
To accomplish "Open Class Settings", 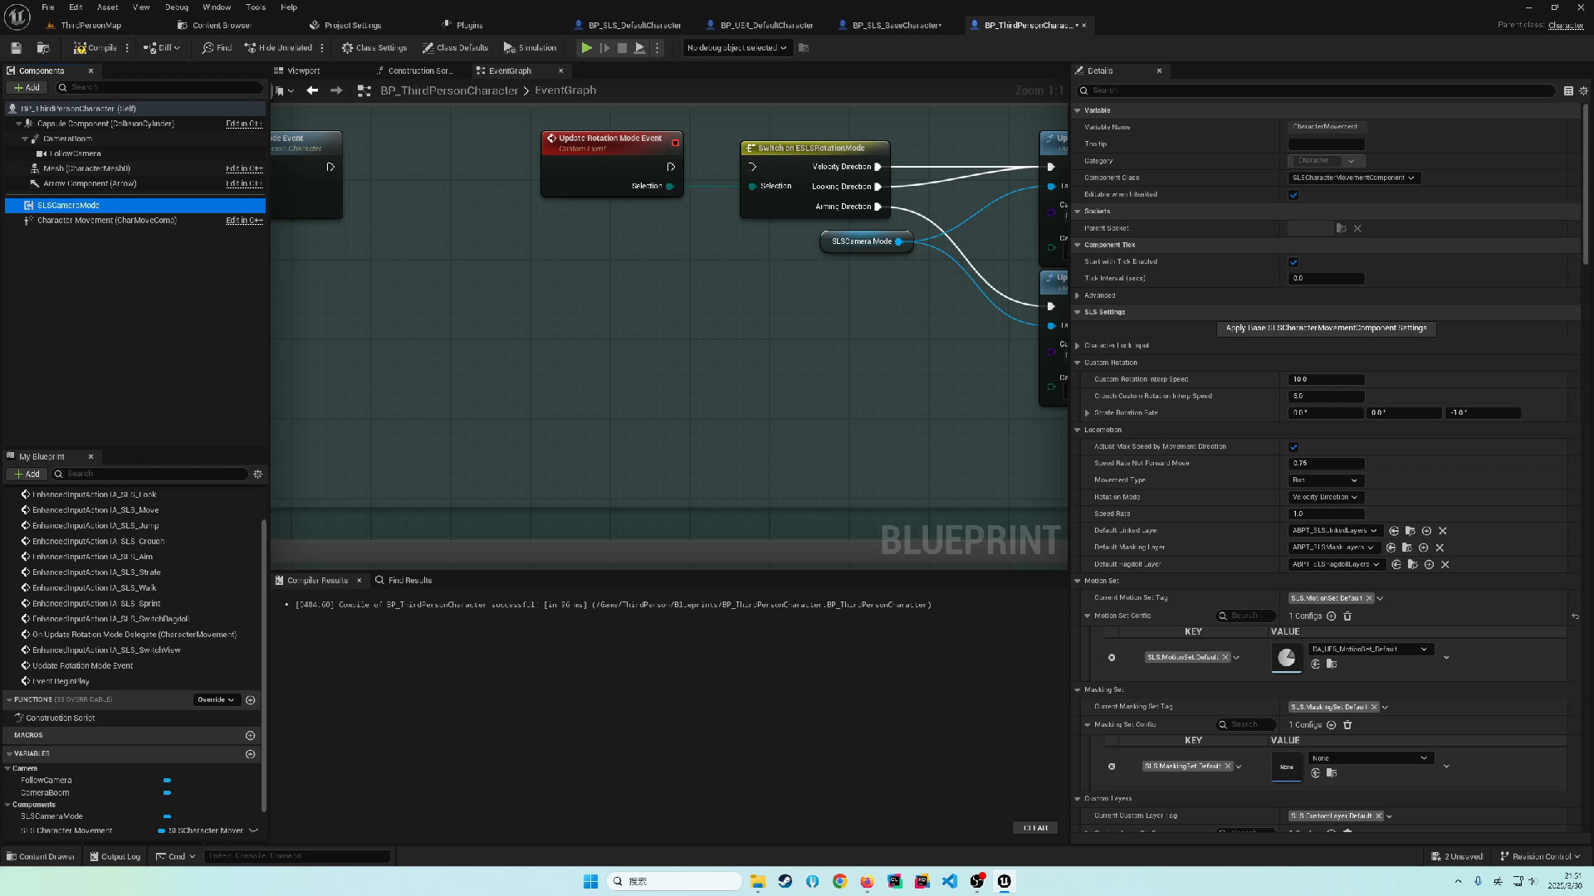I will coord(374,48).
